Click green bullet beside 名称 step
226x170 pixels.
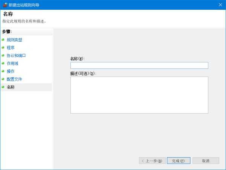[3, 87]
